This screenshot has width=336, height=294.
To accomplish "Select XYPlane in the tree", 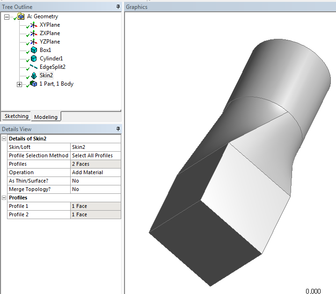I will click(x=50, y=25).
